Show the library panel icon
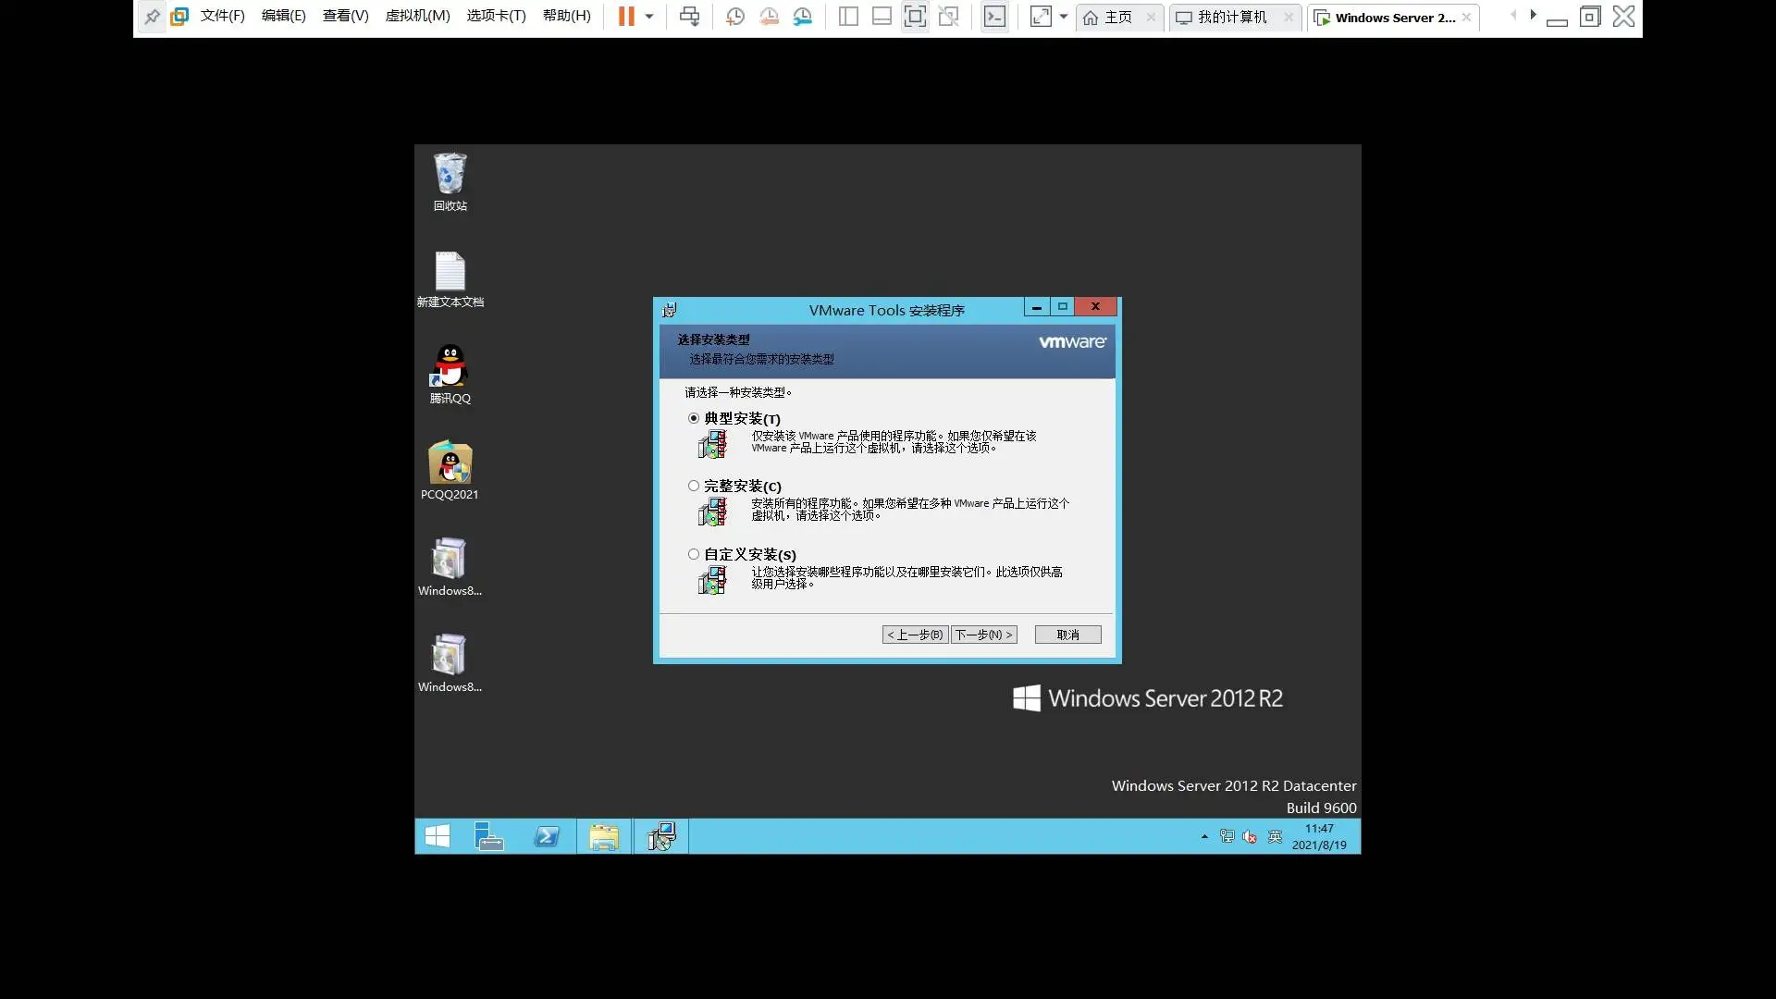Image resolution: width=1776 pixels, height=999 pixels. pyautogui.click(x=848, y=16)
